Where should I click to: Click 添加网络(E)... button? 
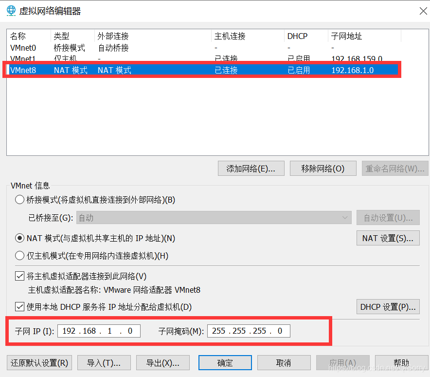click(x=251, y=169)
